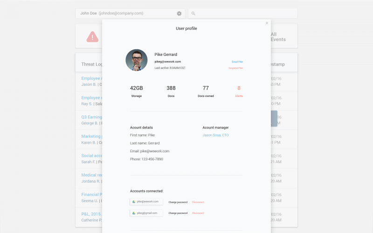
Task: Open account manager Jason Sosa, CTO
Action: [x=215, y=135]
